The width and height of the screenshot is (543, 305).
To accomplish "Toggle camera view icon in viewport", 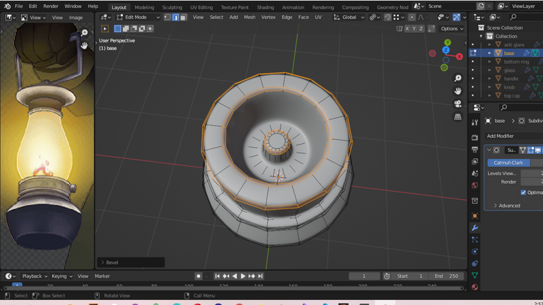I will tap(458, 104).
